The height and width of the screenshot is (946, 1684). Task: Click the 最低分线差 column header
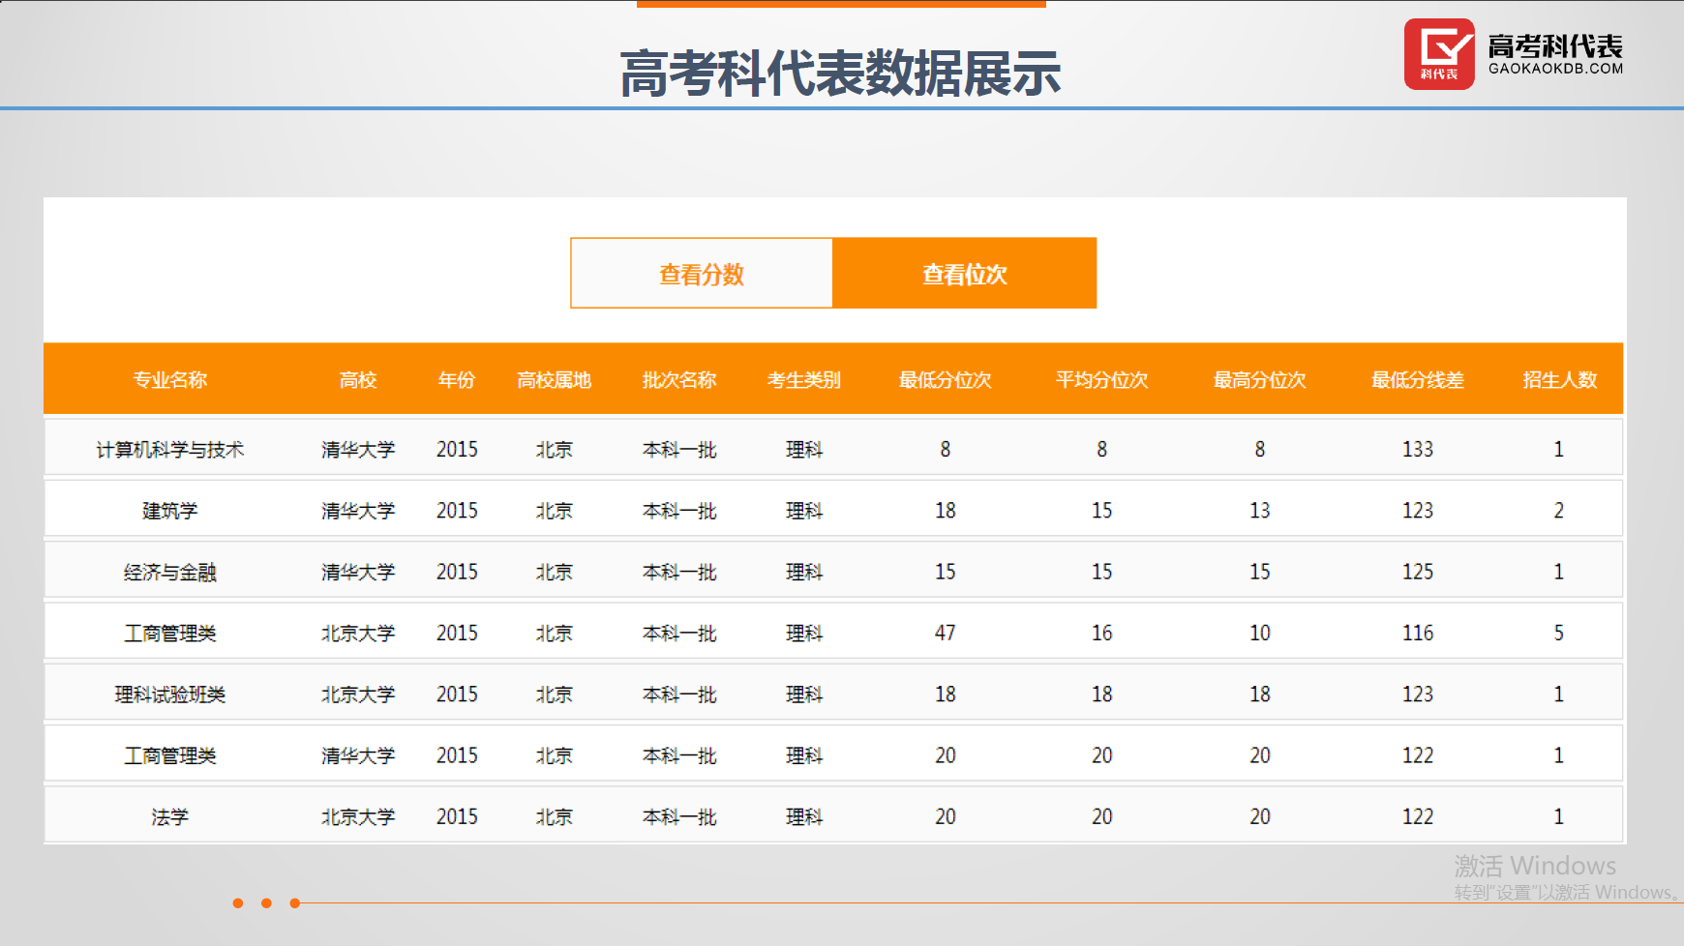coord(1417,380)
